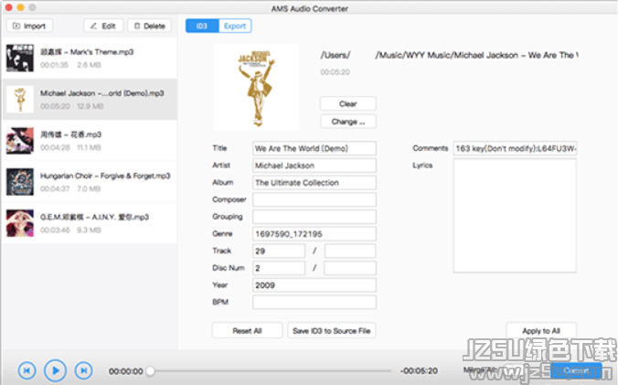Screen dimensions: 618x385
Task: Select Mark's Theme.mp3 in the list
Action: 90,58
